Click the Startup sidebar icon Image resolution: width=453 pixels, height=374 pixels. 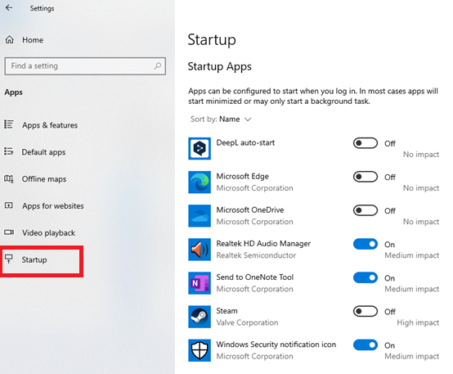tap(9, 259)
